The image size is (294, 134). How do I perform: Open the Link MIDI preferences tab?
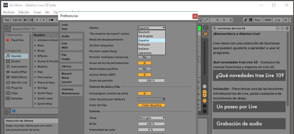[x=71, y=46]
